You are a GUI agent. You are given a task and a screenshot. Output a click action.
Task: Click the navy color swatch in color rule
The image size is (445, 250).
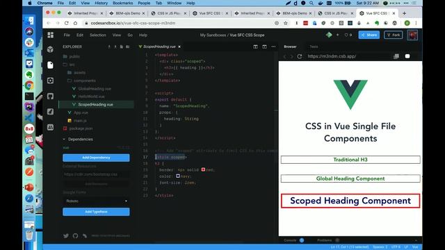(x=178, y=176)
